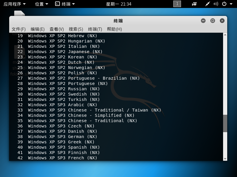Click the line 'Windows XP SP2 Hungarian (NX)'

(66, 41)
